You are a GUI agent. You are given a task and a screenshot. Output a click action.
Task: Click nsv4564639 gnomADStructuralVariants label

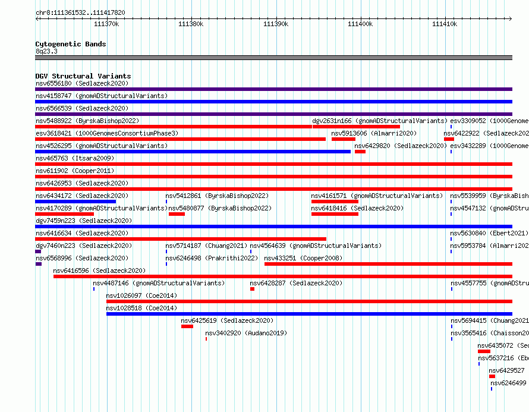[x=316, y=246]
